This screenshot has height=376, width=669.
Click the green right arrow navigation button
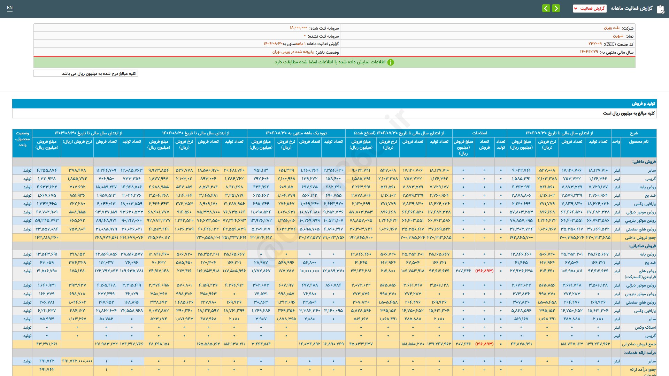[x=556, y=8]
